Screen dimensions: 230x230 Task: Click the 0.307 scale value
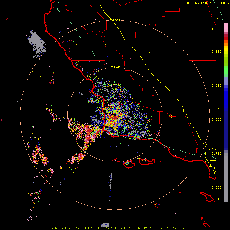coord(216,176)
